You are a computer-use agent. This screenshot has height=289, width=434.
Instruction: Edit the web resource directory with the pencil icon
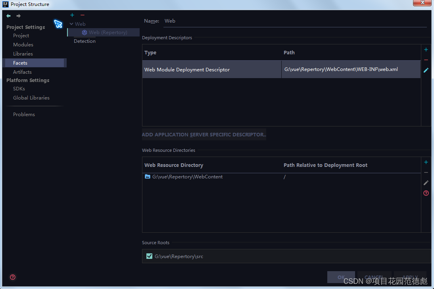(426, 182)
